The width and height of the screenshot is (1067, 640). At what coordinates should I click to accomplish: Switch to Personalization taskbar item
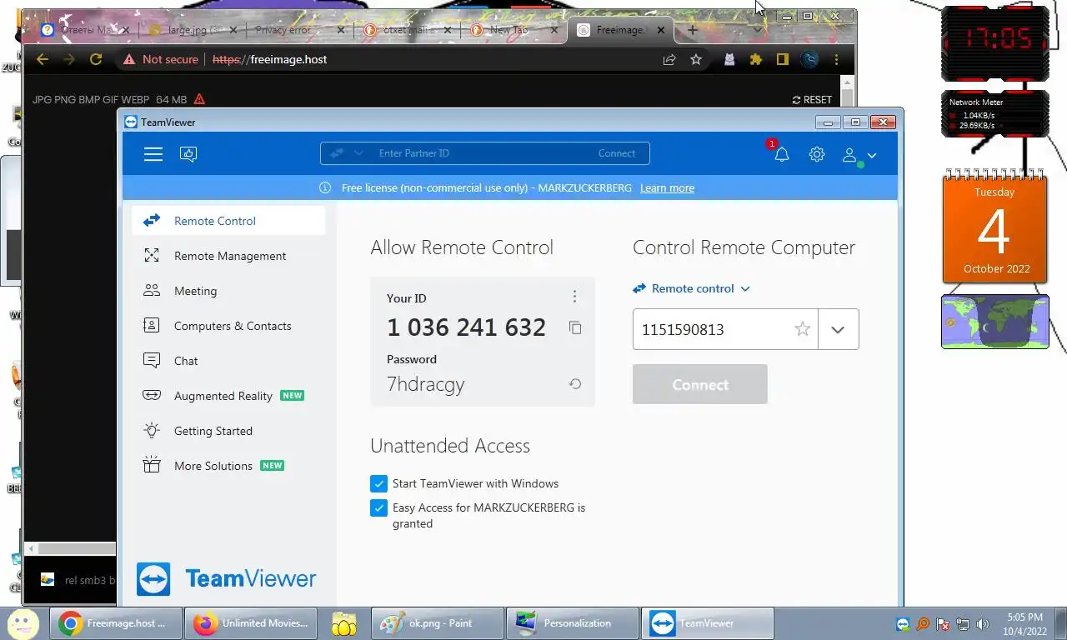tap(572, 623)
